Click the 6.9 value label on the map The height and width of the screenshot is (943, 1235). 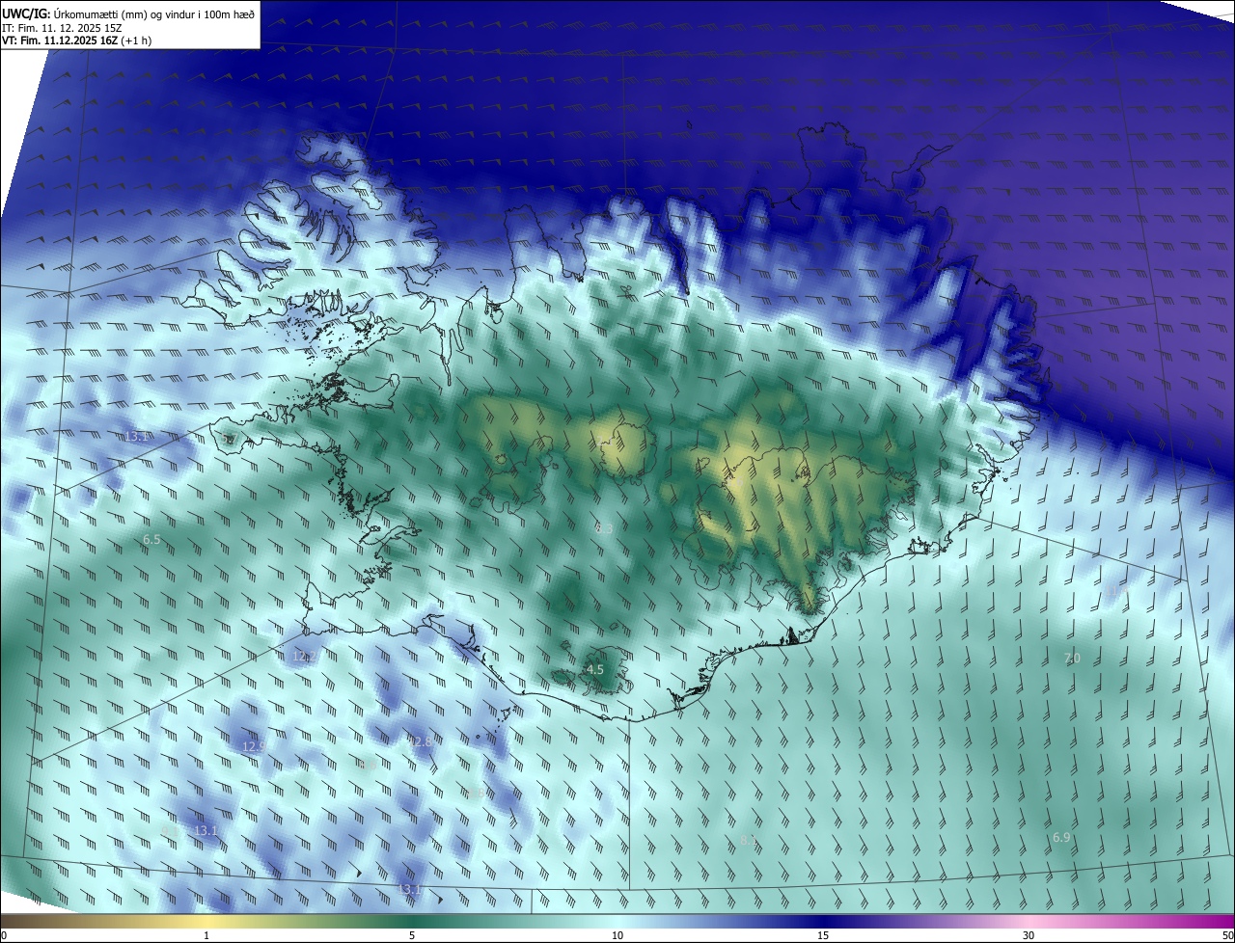(x=1061, y=838)
